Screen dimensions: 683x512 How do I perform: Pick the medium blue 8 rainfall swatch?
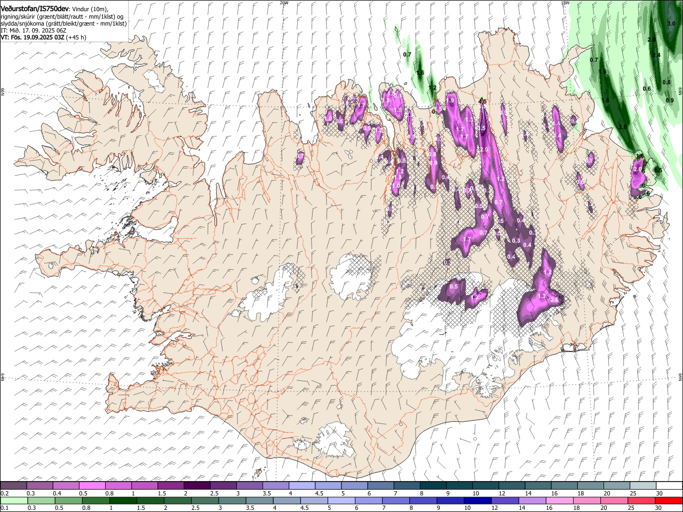point(423,501)
